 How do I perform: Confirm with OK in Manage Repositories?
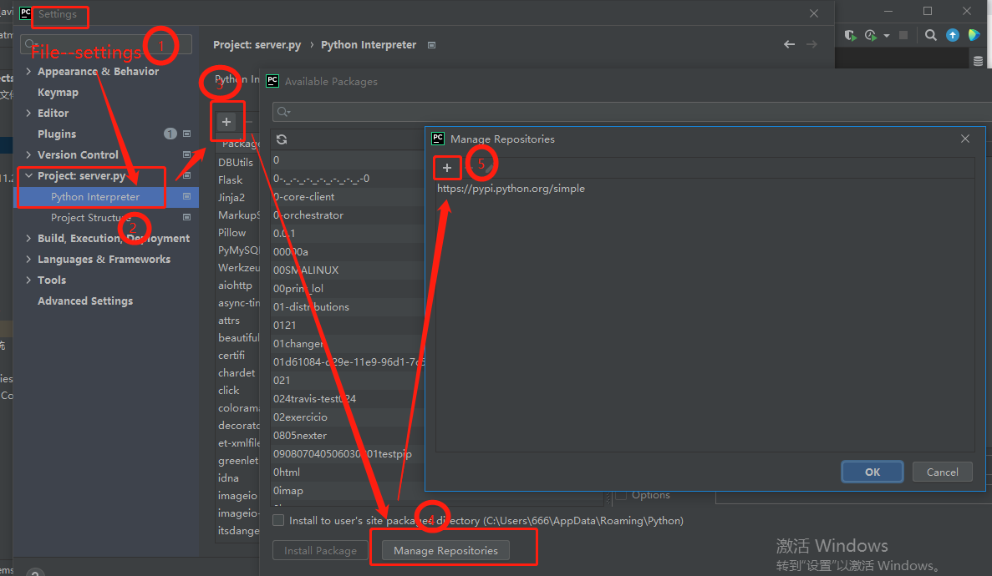872,472
